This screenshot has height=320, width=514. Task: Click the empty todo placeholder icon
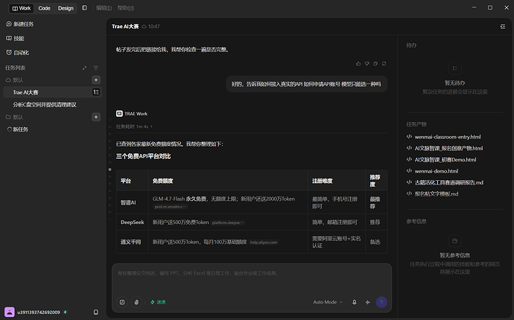point(454,68)
